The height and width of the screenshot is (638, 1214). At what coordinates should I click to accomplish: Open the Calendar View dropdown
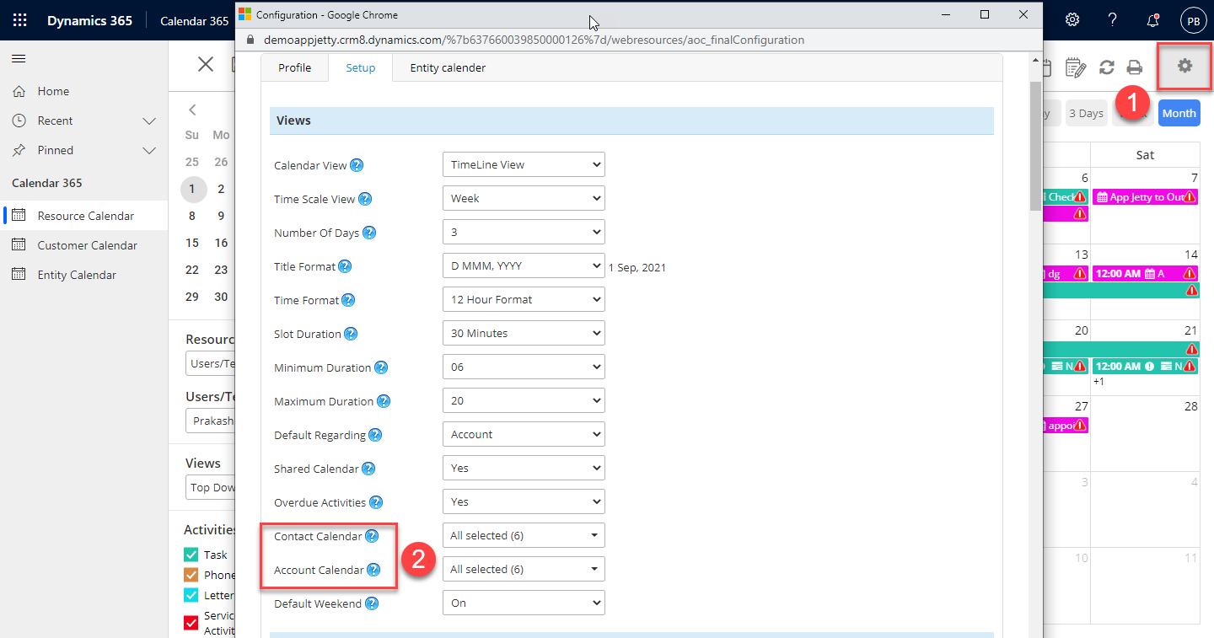(x=523, y=165)
